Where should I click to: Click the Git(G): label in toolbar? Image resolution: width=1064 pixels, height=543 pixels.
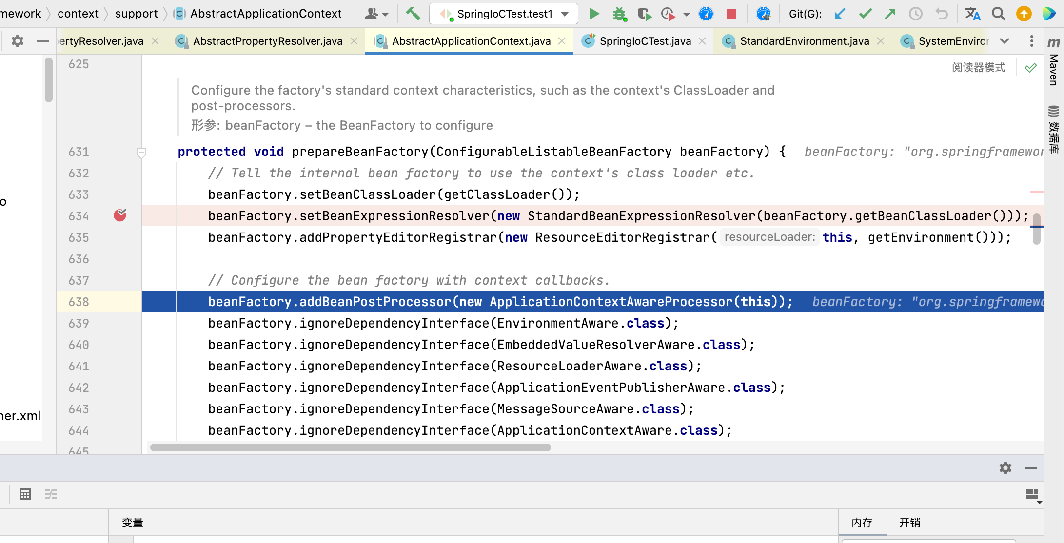(x=805, y=14)
